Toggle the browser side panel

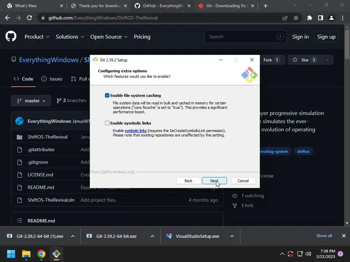pos(321,18)
